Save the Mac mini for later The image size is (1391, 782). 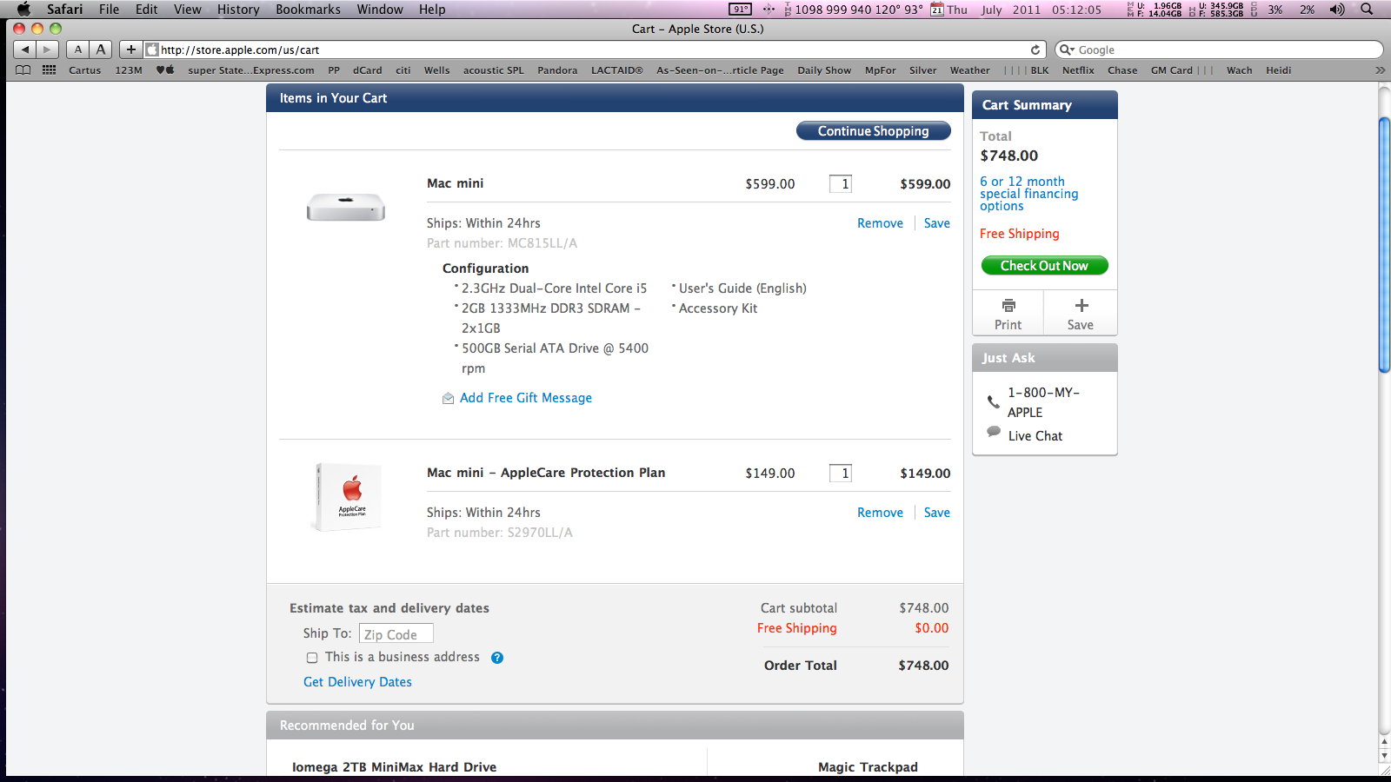point(936,223)
